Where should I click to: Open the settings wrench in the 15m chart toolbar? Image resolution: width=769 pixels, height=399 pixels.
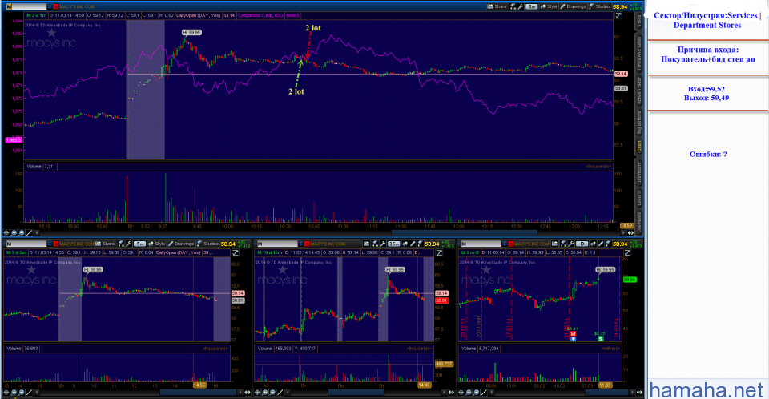click(383, 244)
